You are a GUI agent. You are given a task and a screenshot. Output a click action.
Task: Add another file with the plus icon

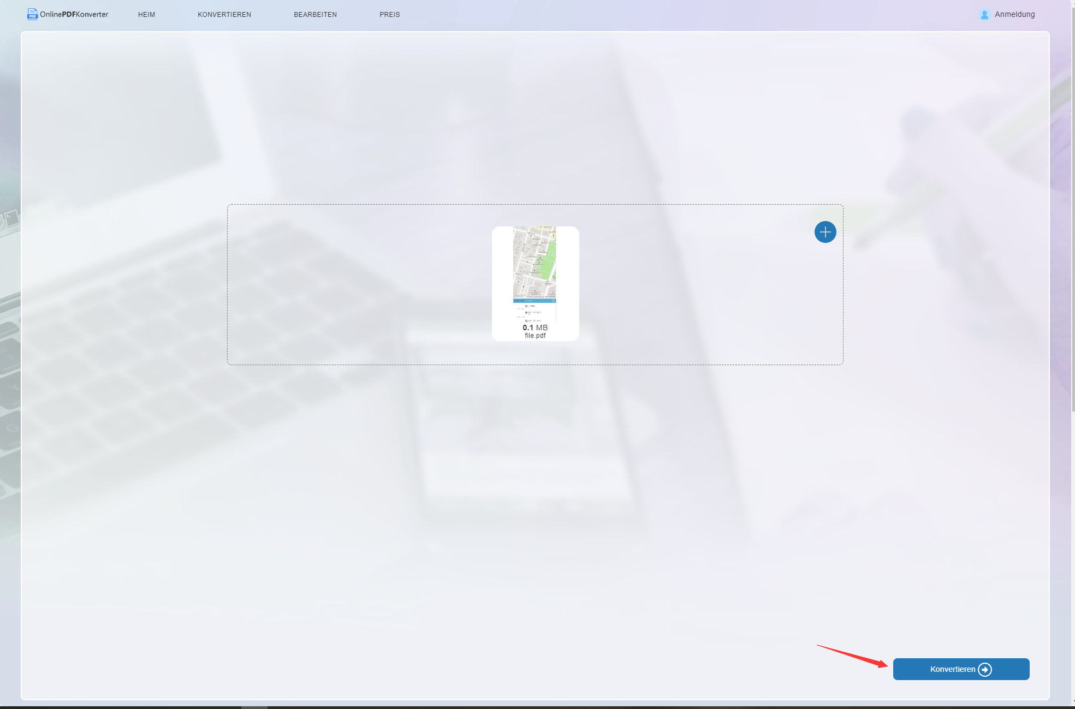coord(825,232)
